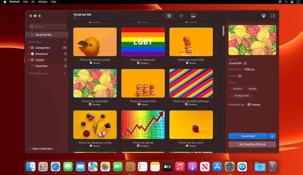This screenshot has height=175, width=303.
Task: Select the LGBT rainbow flag photo
Action: [x=143, y=42]
